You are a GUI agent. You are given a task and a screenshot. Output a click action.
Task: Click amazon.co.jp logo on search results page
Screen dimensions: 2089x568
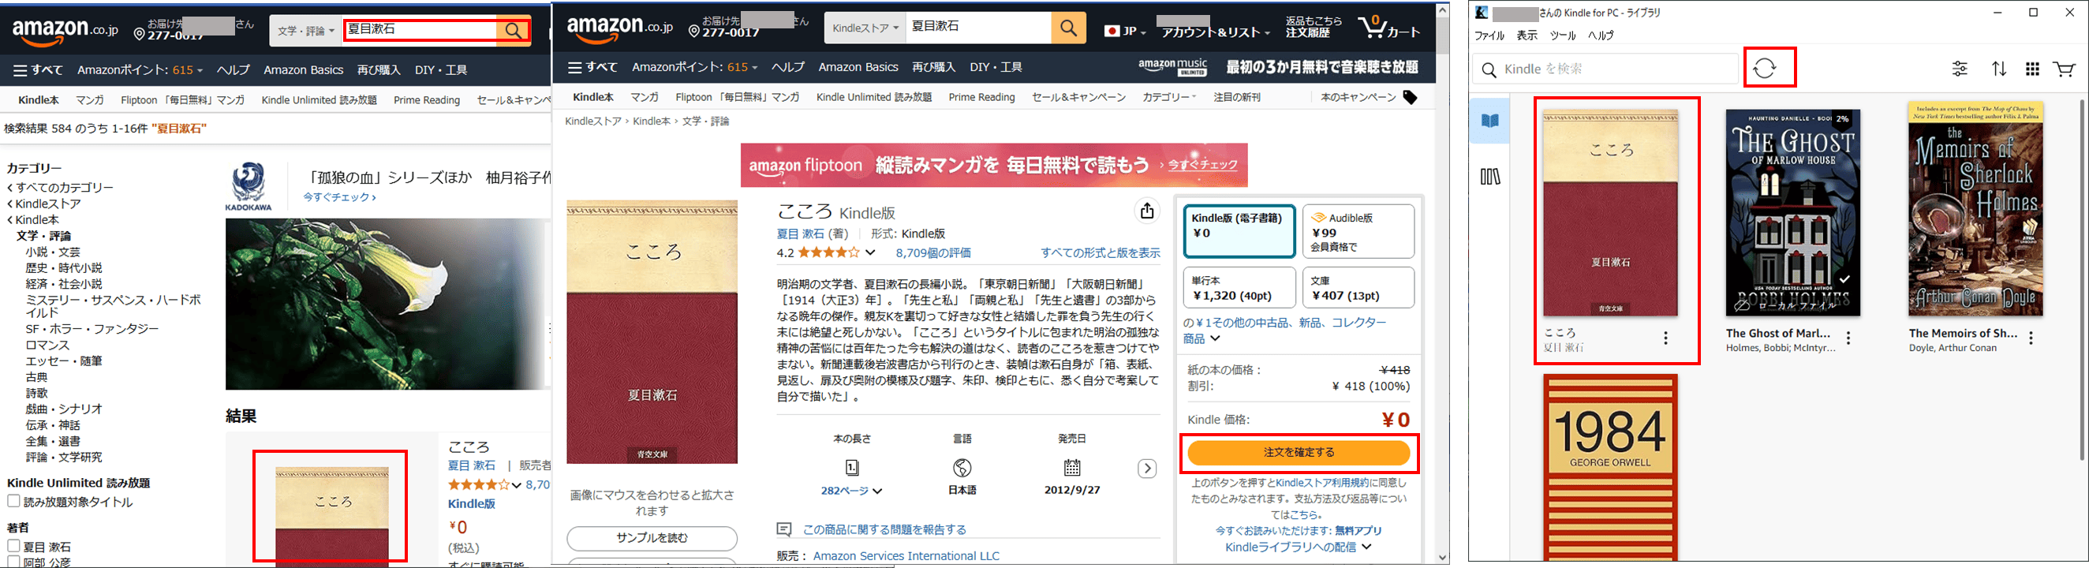click(x=65, y=32)
